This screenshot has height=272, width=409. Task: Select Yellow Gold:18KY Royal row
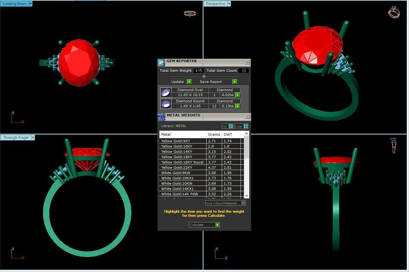tap(202, 162)
